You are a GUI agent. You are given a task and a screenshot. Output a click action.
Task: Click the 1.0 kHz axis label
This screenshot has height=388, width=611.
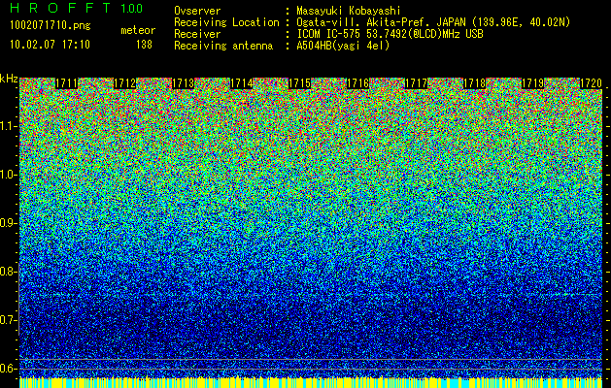tap(8, 175)
